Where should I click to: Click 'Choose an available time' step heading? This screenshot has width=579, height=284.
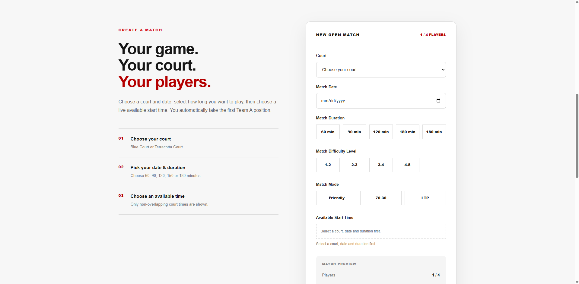pyautogui.click(x=157, y=196)
